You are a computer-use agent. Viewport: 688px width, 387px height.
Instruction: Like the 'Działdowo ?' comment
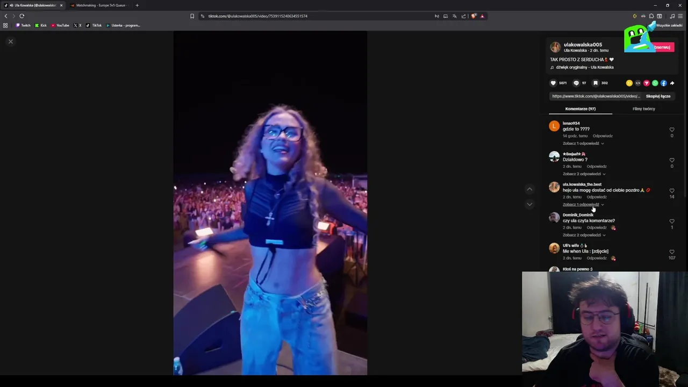(672, 160)
